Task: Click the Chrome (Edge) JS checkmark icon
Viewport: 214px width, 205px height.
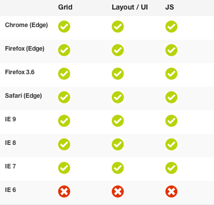Action: tap(171, 27)
